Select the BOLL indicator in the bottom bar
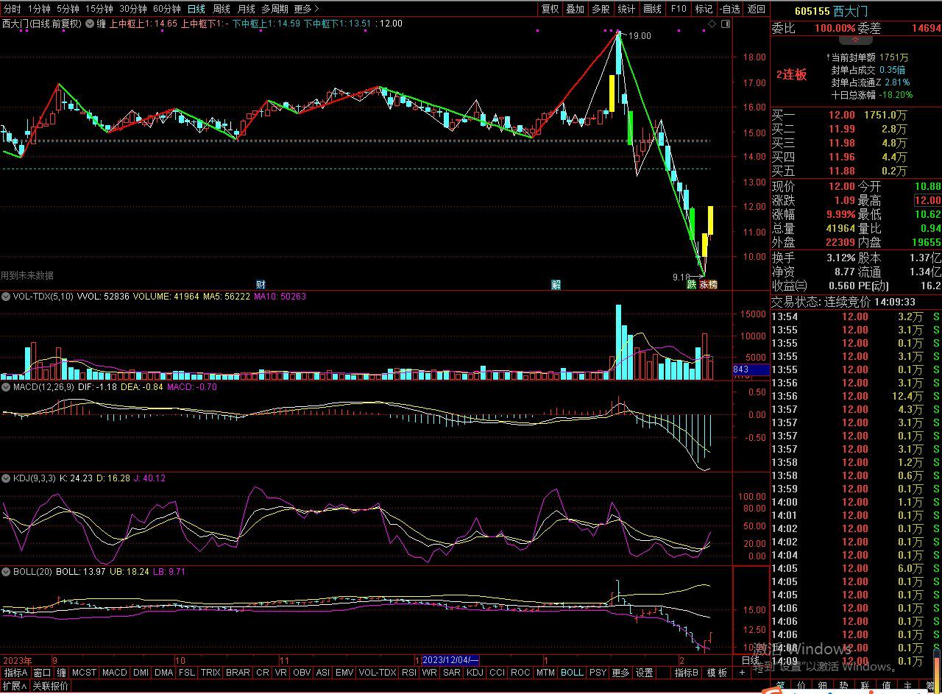This screenshot has width=942, height=694. click(x=572, y=673)
